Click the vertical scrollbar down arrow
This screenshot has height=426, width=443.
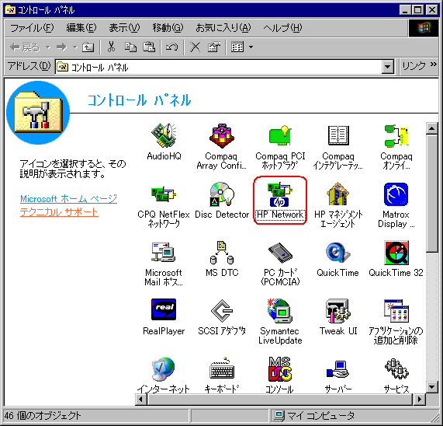[432, 386]
